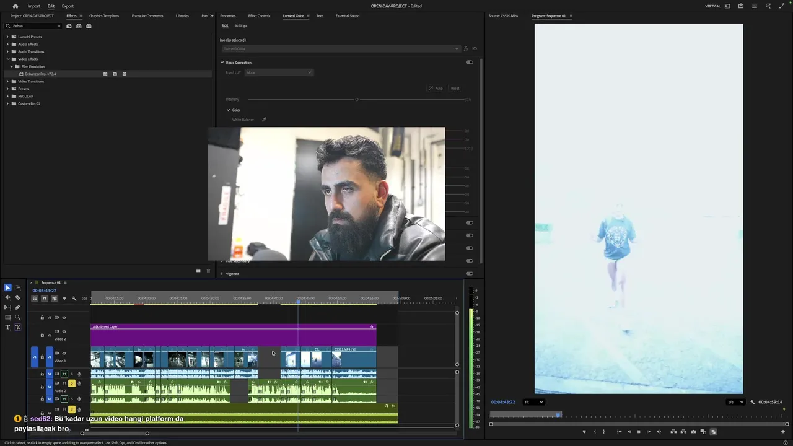Collapse the Video Effects folder
This screenshot has height=446, width=793.
[7, 59]
